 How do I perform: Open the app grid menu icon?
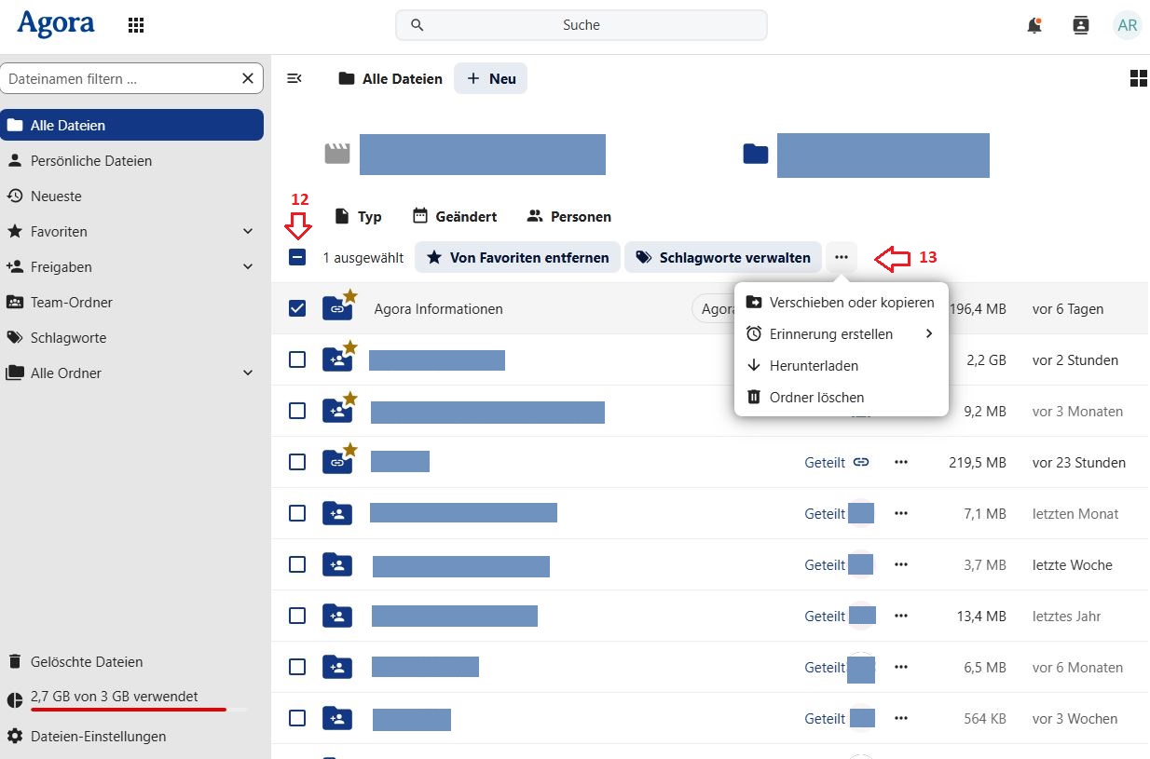(135, 25)
